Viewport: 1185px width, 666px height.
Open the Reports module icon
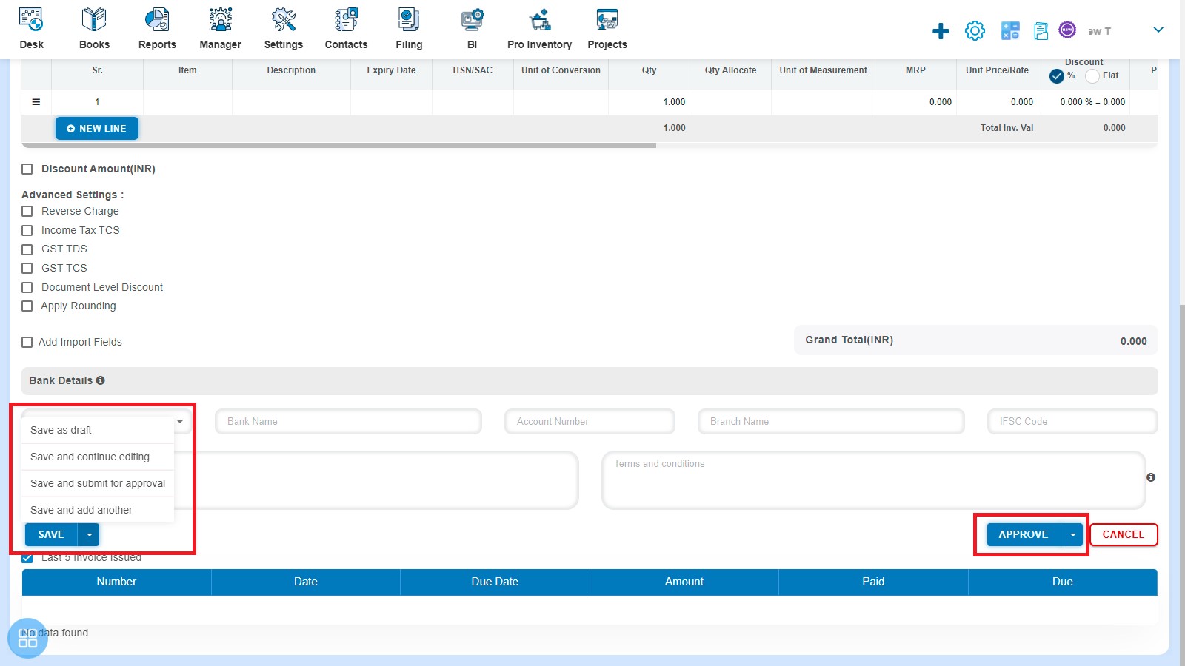pos(157,19)
